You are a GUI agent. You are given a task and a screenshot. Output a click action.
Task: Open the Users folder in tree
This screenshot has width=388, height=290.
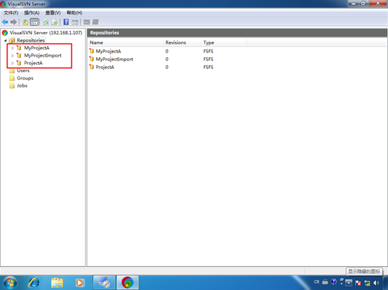coord(23,71)
